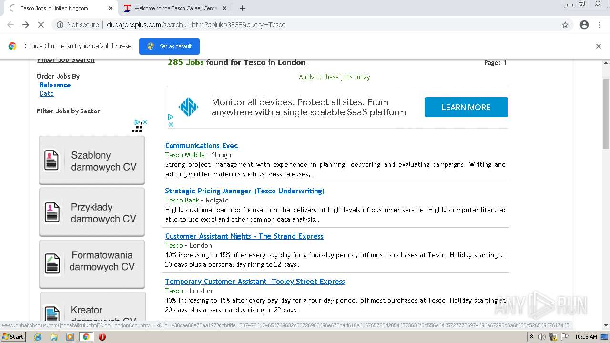Order jobs by Relevance
The width and height of the screenshot is (610, 343).
[55, 85]
